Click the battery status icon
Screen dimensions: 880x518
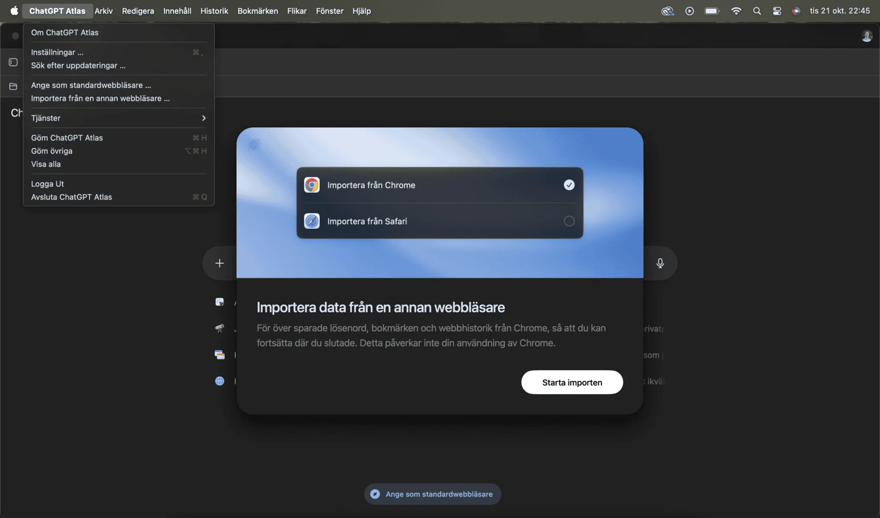coord(712,11)
